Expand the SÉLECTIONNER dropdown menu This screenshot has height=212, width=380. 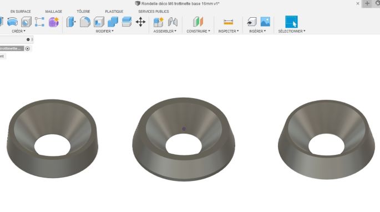[292, 31]
